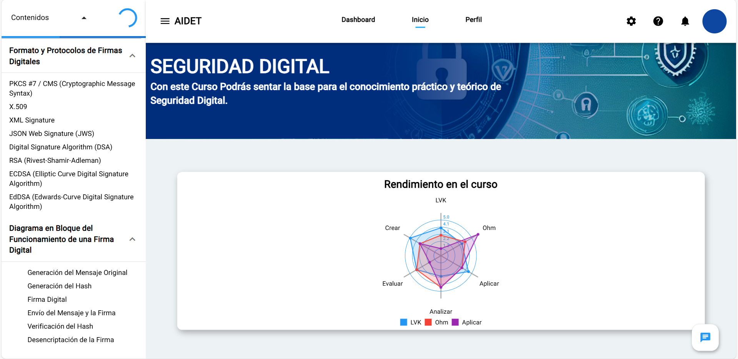Open notifications bell

click(685, 21)
